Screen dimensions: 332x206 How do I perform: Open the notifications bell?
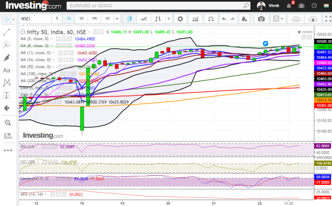coord(289,6)
